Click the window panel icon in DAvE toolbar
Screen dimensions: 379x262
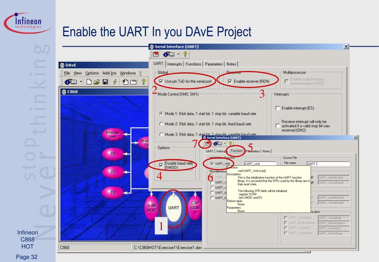click(x=133, y=82)
